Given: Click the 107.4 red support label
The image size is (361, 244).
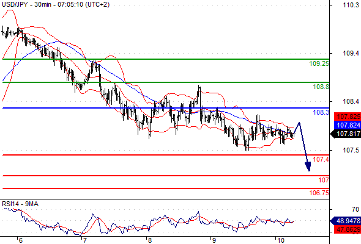Looking at the screenshot, I should point(321,159).
